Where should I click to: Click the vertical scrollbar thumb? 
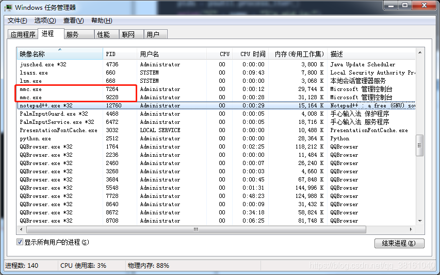tap(420, 145)
